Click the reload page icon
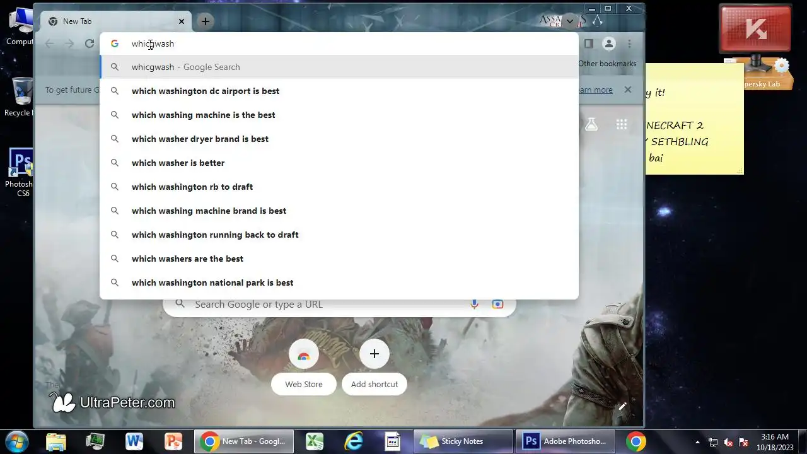 pyautogui.click(x=90, y=44)
